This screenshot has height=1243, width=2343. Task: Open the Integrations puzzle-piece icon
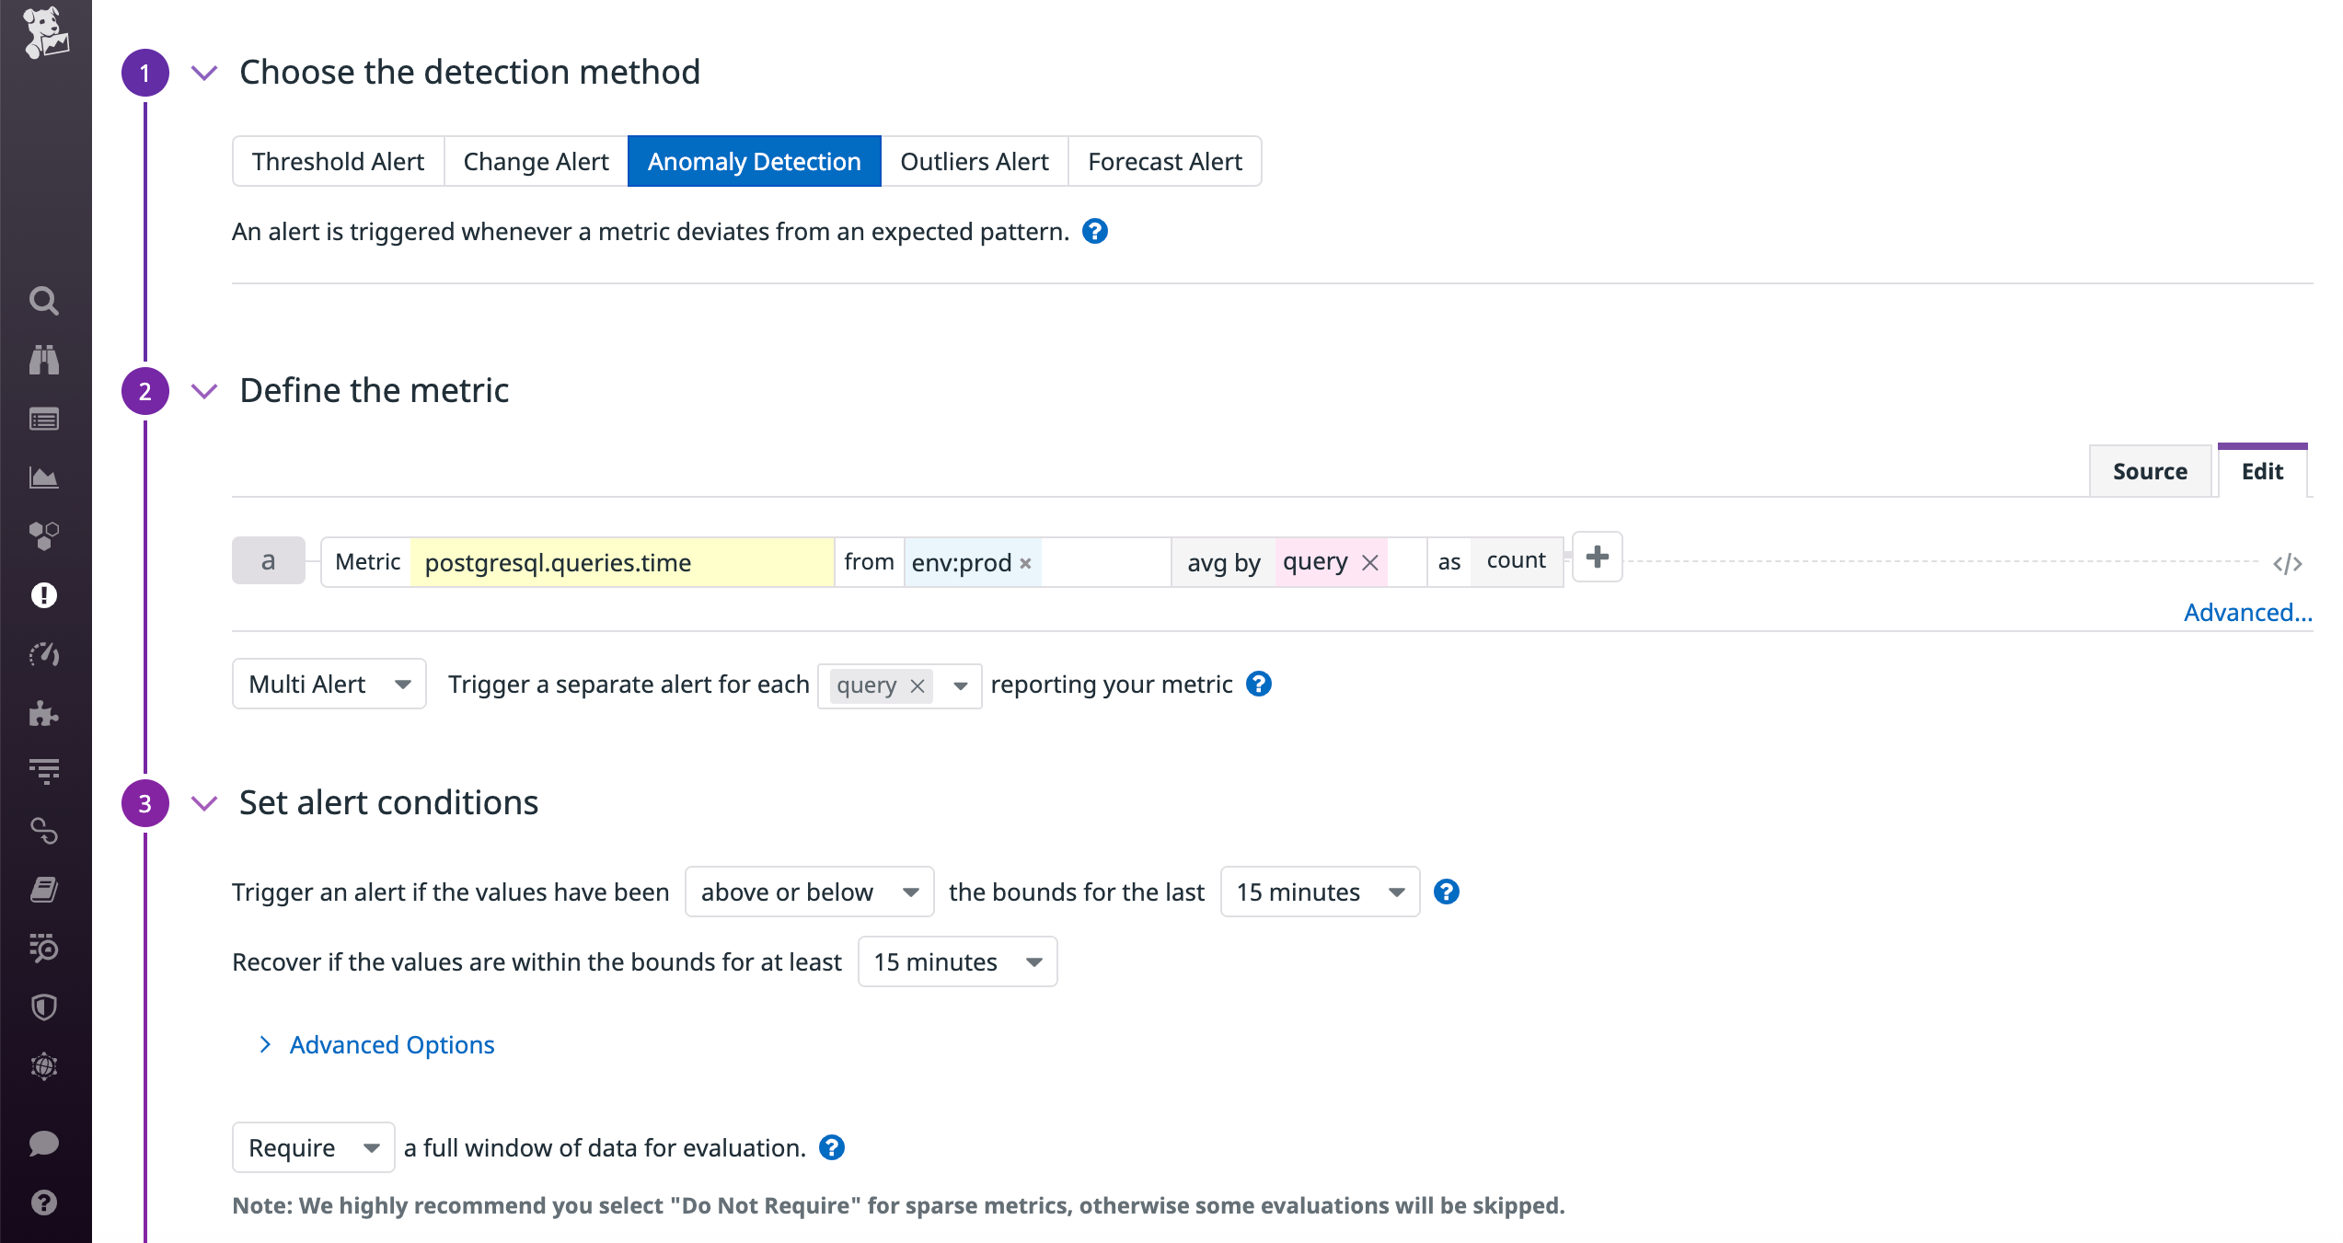(x=44, y=713)
